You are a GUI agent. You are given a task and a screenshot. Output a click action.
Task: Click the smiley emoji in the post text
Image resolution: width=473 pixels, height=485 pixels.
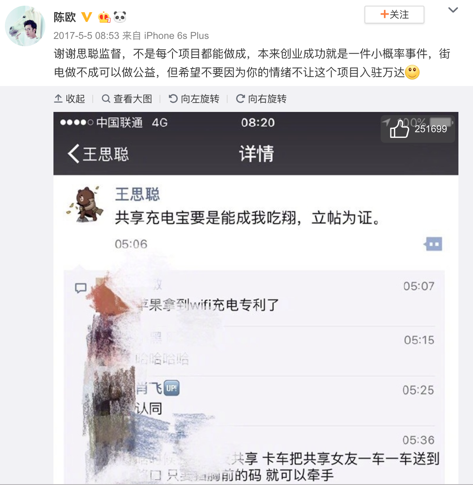click(412, 72)
